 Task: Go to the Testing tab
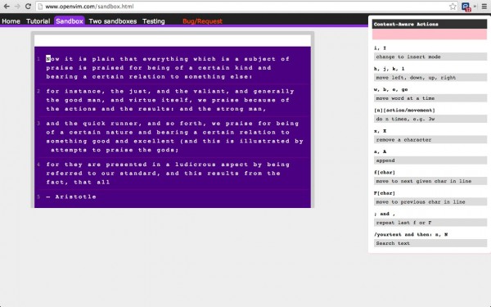click(x=154, y=21)
